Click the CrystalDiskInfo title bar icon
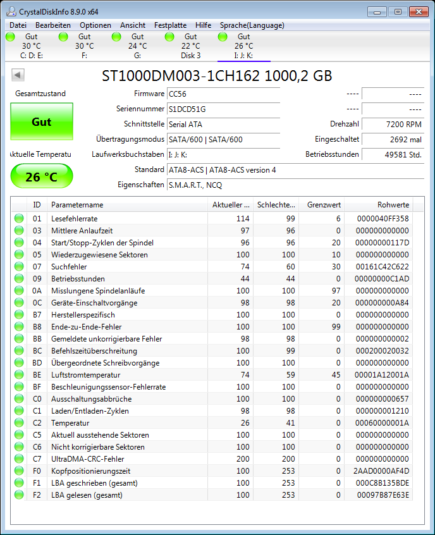The image size is (435, 535). (11, 11)
